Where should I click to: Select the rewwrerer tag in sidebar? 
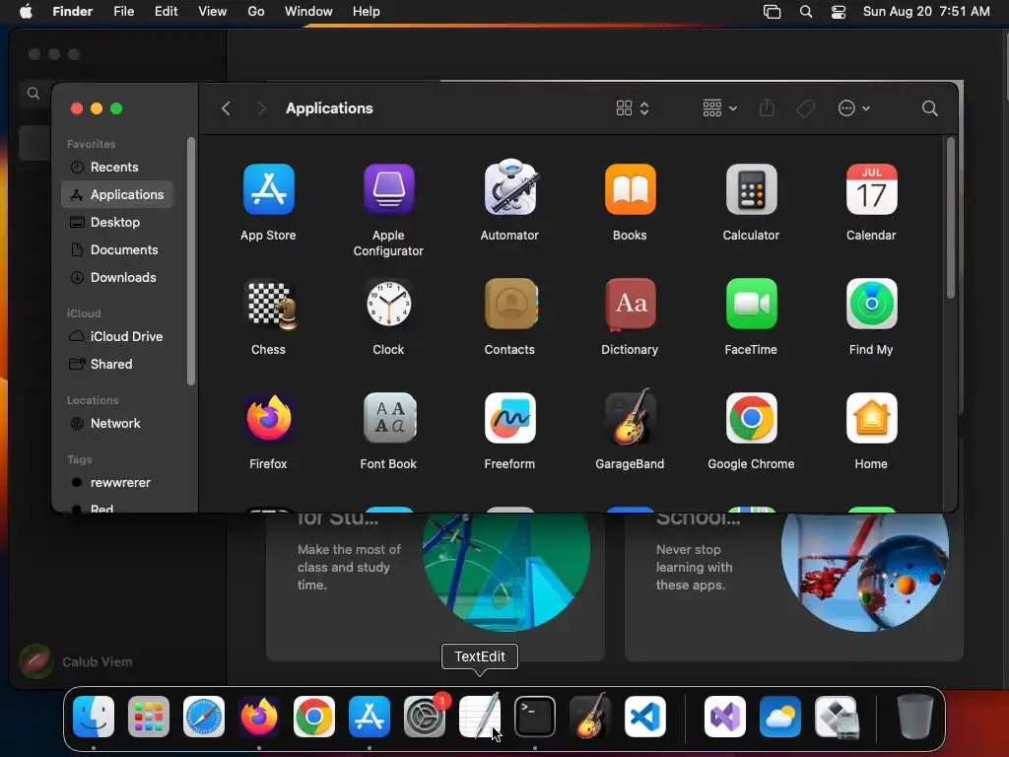click(117, 483)
